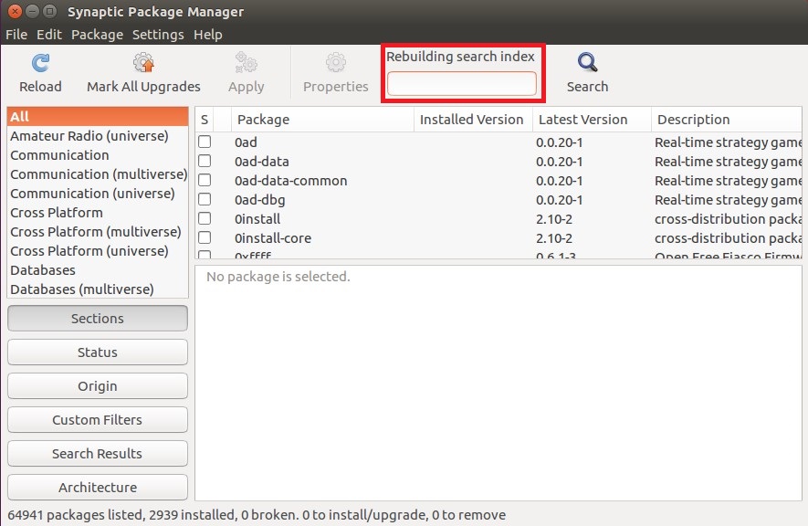Toggle checkbox for 0ad-data package
The image size is (808, 526).
(x=205, y=161)
